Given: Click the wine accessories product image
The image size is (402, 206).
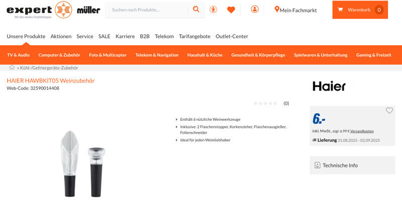Looking at the screenshot, I should click(82, 163).
